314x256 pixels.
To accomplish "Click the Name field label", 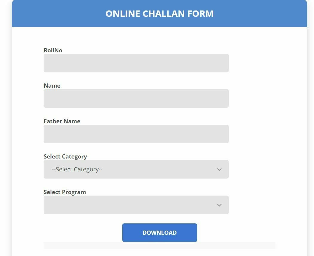I will pyautogui.click(x=52, y=86).
